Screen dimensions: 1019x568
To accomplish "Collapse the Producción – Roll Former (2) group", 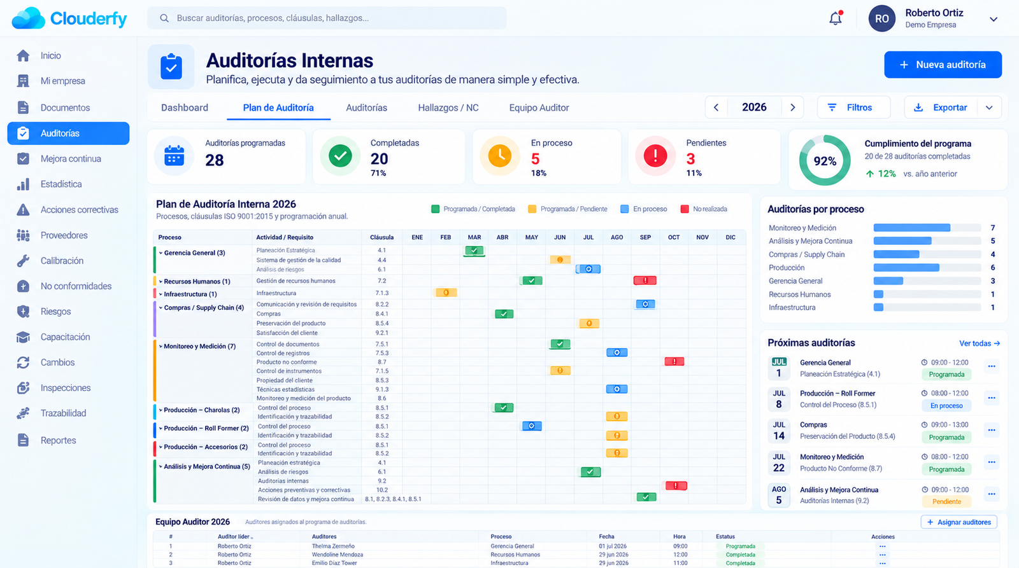I will click(160, 428).
